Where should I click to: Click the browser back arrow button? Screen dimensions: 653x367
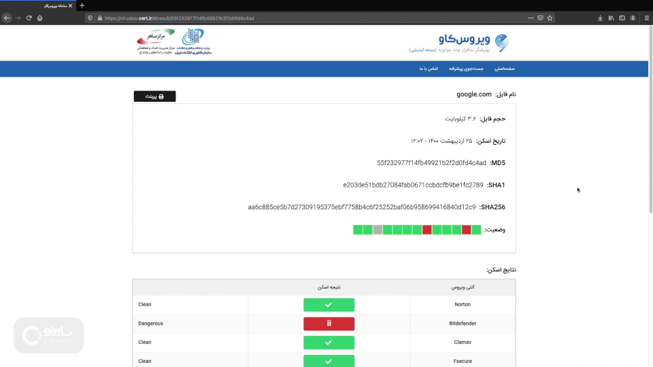[x=7, y=18]
